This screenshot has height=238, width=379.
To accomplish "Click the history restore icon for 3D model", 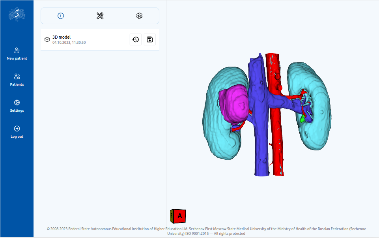I will [x=135, y=39].
